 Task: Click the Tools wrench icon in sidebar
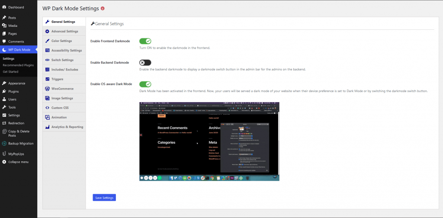click(4, 107)
